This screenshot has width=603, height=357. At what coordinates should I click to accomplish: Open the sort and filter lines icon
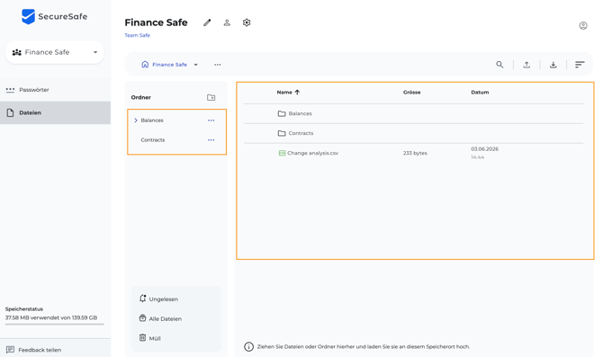coord(580,65)
